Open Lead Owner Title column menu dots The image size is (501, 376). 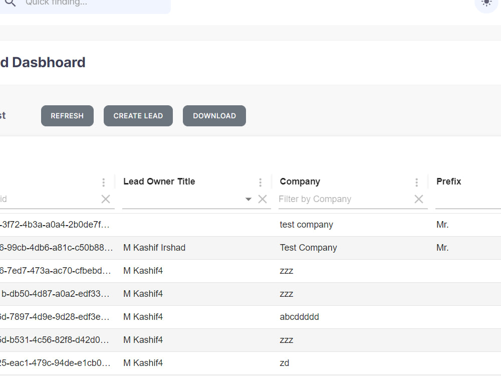(x=261, y=182)
